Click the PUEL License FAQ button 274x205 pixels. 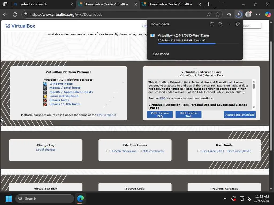160,115
